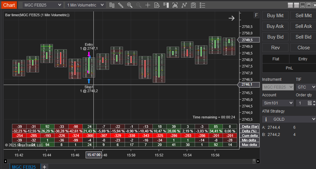The width and height of the screenshot is (316, 169).
Task: Click the -343 cumulative delta cell
Action: pos(145,136)
